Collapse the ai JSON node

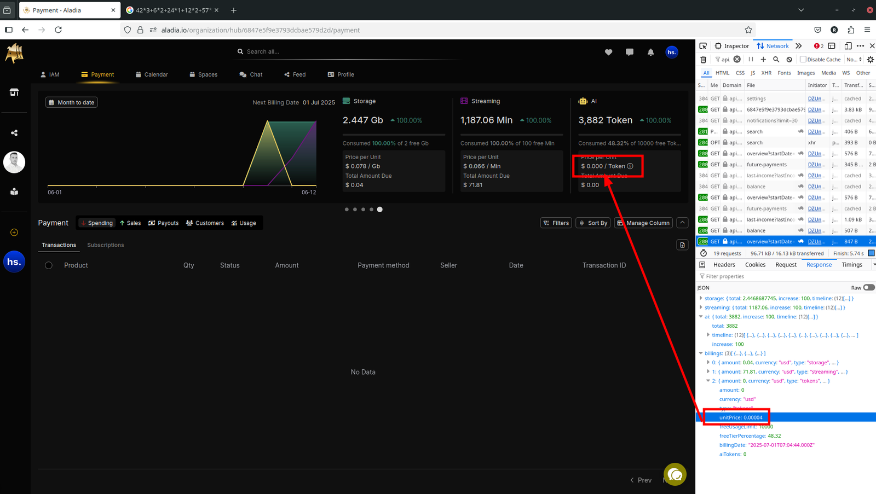[x=701, y=317]
